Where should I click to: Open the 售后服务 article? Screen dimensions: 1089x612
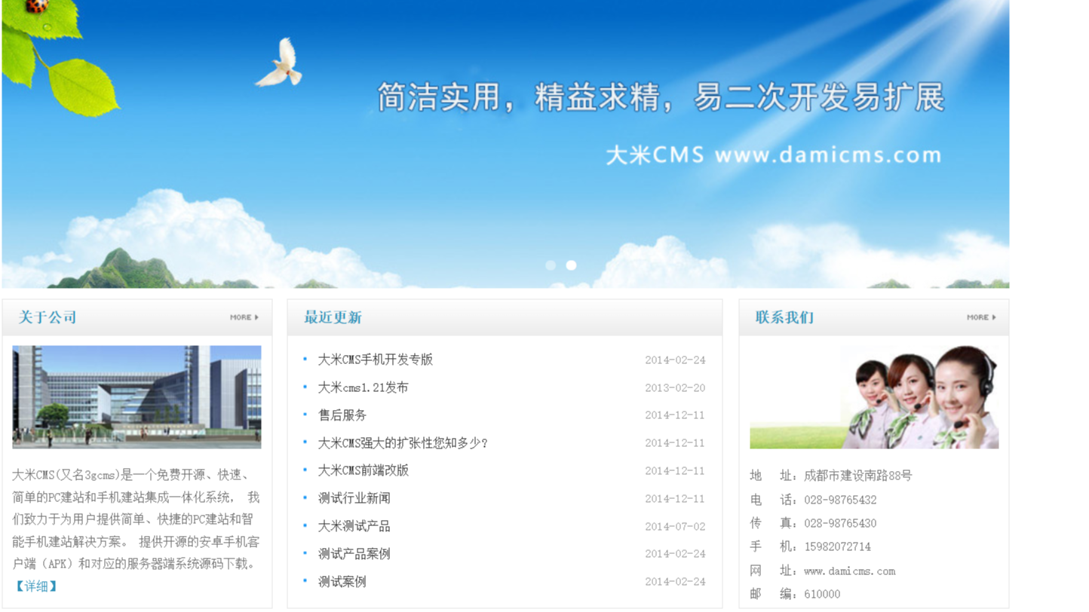[342, 415]
